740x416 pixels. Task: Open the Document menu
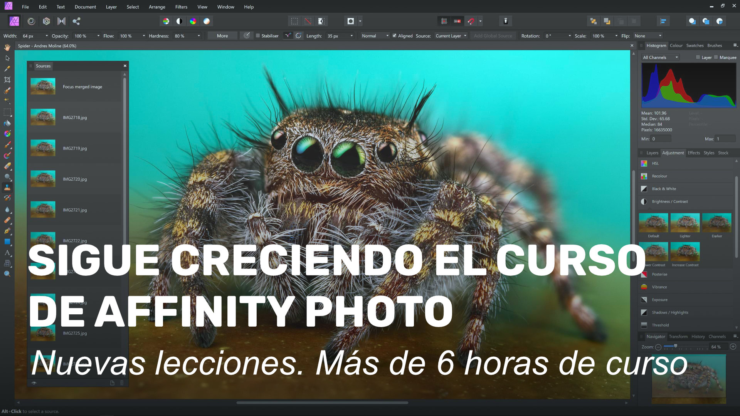coord(85,7)
